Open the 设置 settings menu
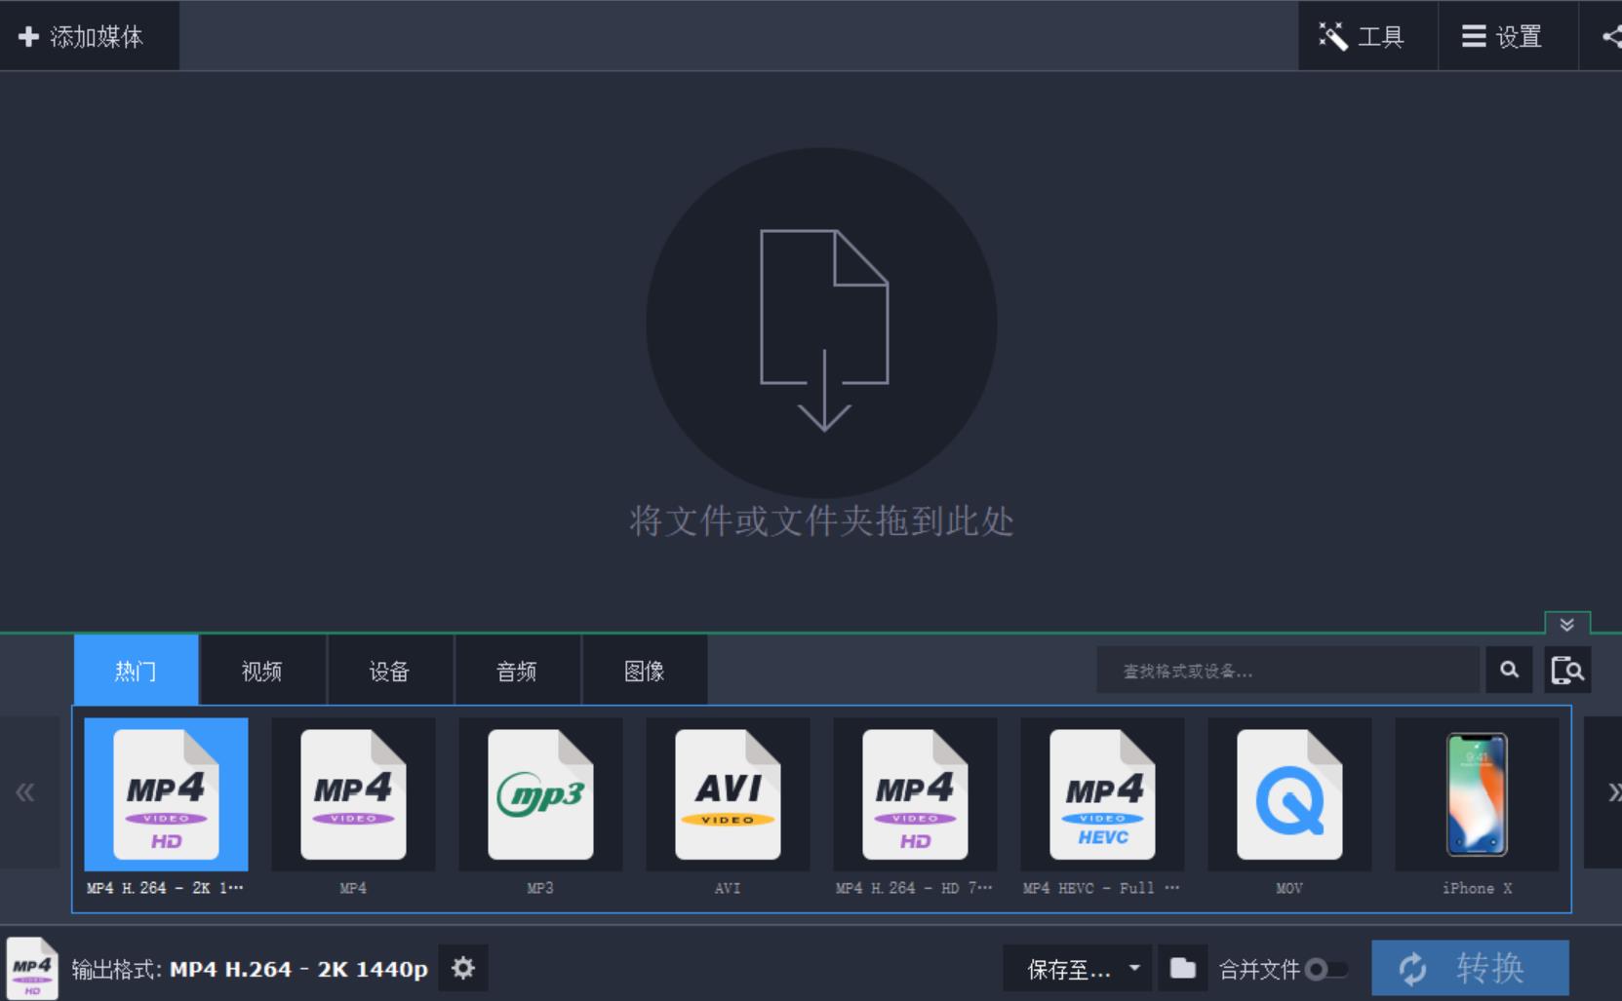The width and height of the screenshot is (1622, 1001). point(1503,37)
